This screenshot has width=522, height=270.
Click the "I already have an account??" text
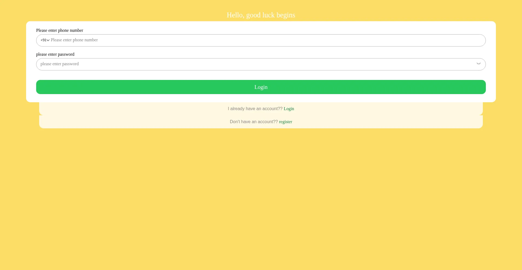click(x=255, y=109)
